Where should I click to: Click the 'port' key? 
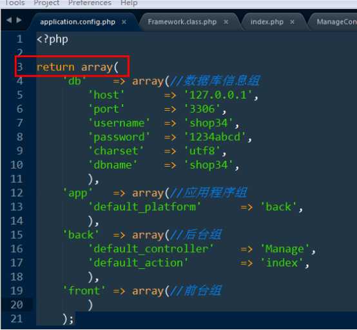pos(106,109)
